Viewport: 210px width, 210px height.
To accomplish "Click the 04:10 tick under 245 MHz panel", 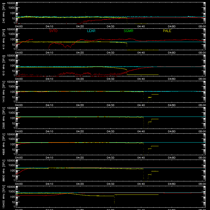I will click(x=49, y=27).
